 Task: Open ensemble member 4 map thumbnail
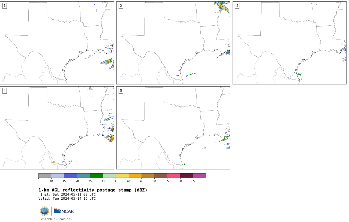tap(57, 128)
